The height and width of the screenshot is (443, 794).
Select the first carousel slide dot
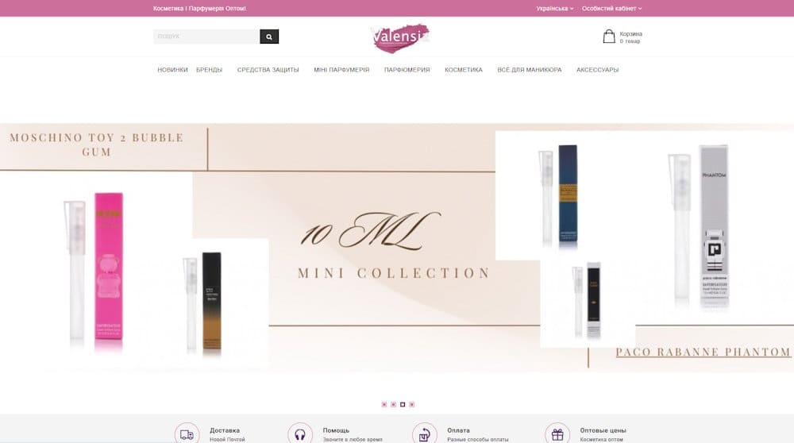(x=384, y=405)
